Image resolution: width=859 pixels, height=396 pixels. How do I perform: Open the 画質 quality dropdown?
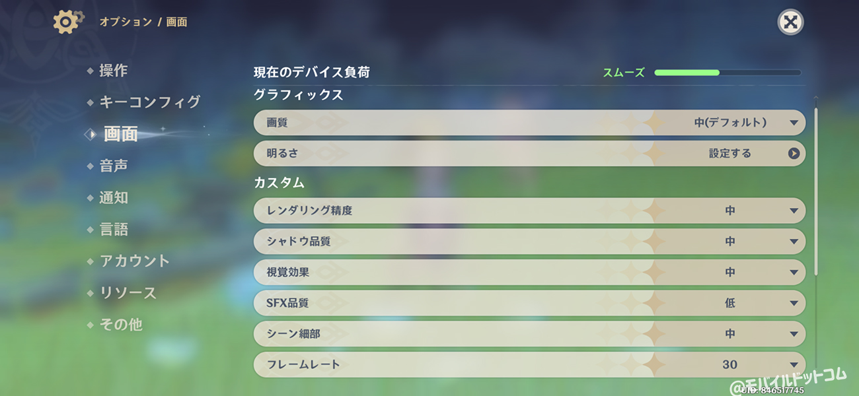coord(529,123)
